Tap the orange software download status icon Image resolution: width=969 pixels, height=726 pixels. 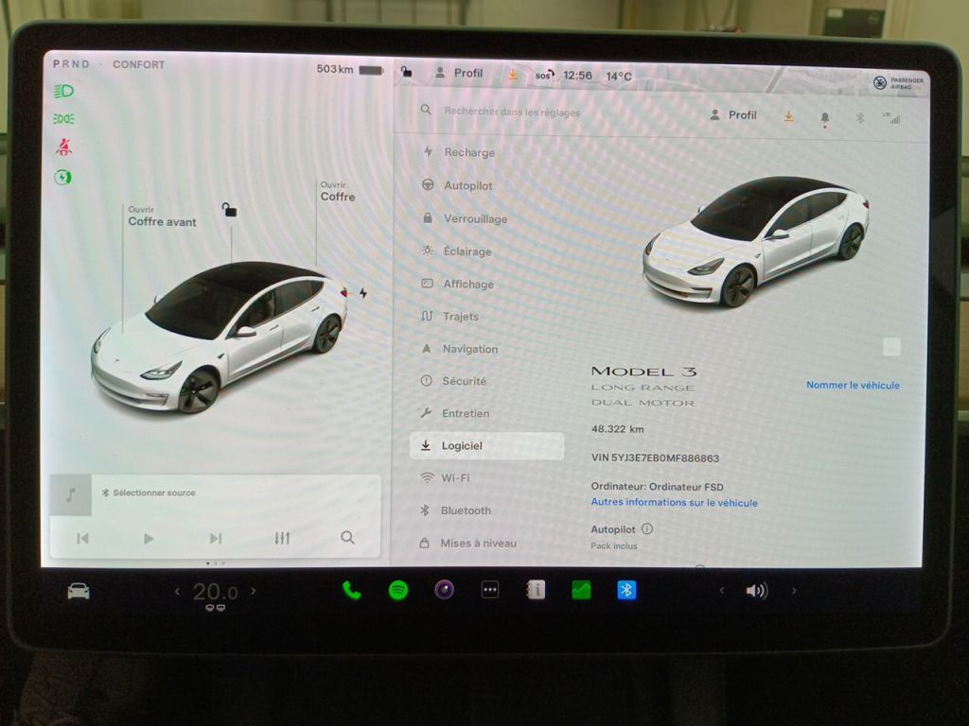point(512,75)
